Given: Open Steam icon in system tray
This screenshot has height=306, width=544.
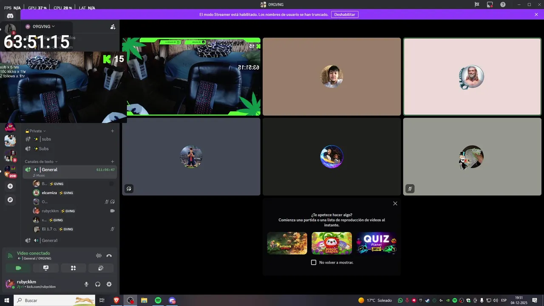Looking at the screenshot, I should (428, 300).
